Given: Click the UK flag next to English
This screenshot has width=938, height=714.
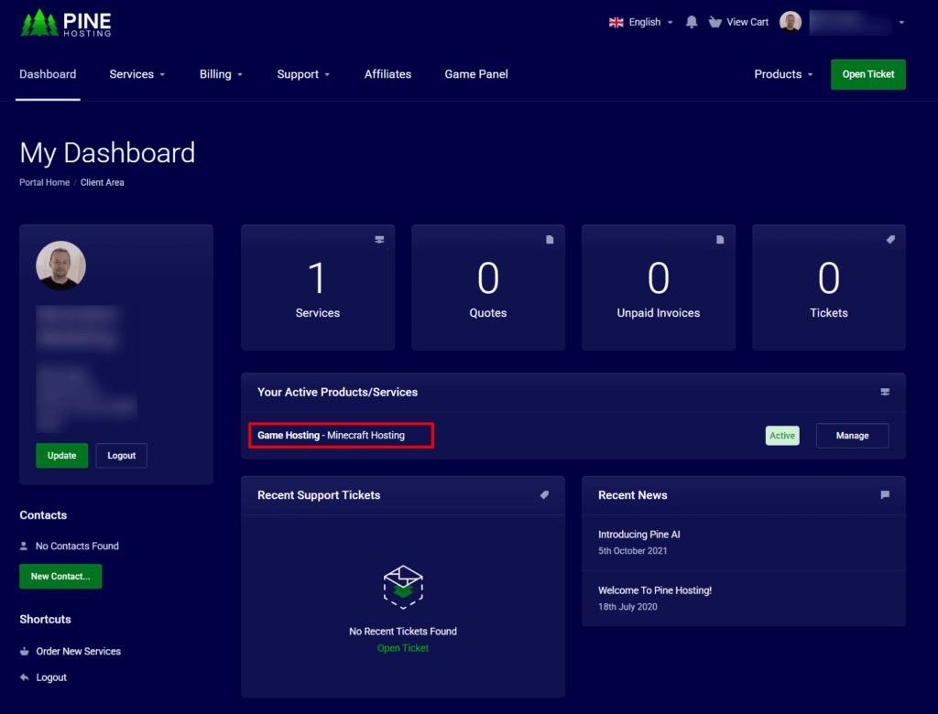Looking at the screenshot, I should 616,22.
